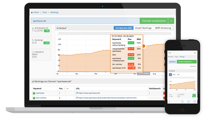This screenshot has width=207, height=117.
Task: Tap Safari forward arrow on phone
Action: [x=176, y=102]
